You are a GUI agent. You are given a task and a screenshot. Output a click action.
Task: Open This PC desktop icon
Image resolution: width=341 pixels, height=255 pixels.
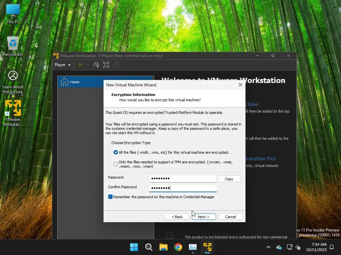pos(13,14)
